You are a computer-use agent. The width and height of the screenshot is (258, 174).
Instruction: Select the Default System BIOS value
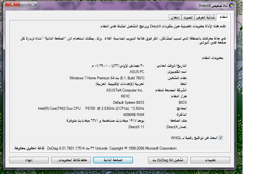129,103
